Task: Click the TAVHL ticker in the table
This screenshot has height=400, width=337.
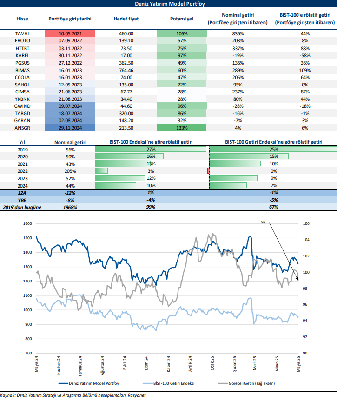Action: 22,33
